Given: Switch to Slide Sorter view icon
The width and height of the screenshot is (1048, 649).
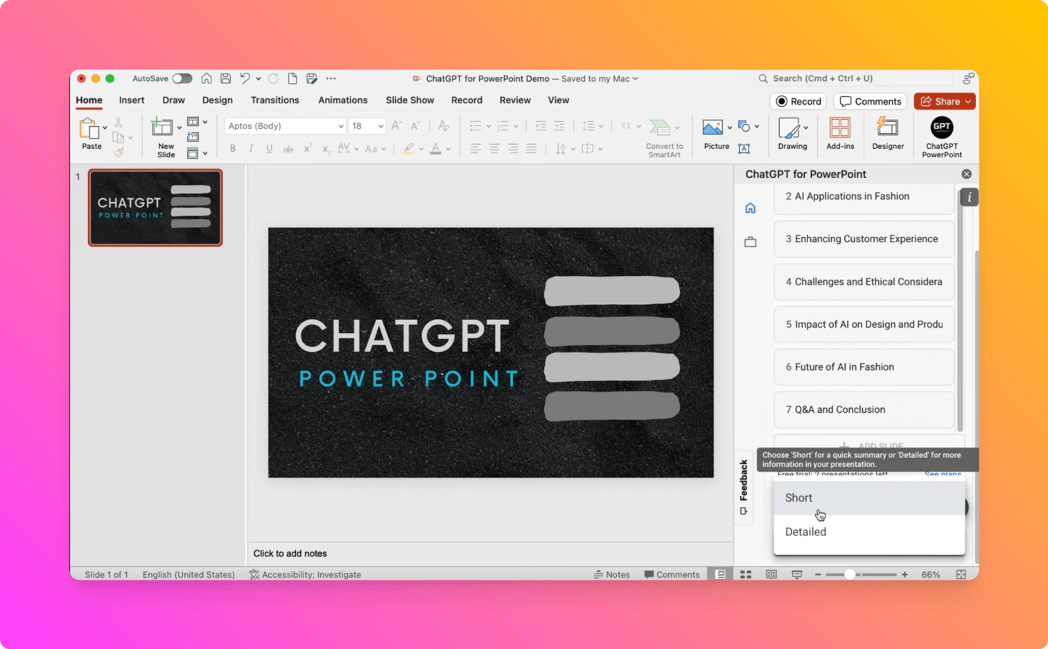Looking at the screenshot, I should point(746,574).
